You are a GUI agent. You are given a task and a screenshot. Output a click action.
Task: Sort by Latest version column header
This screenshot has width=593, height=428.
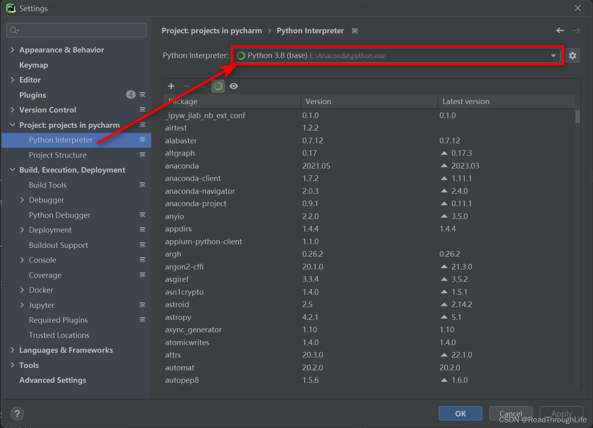[506, 101]
